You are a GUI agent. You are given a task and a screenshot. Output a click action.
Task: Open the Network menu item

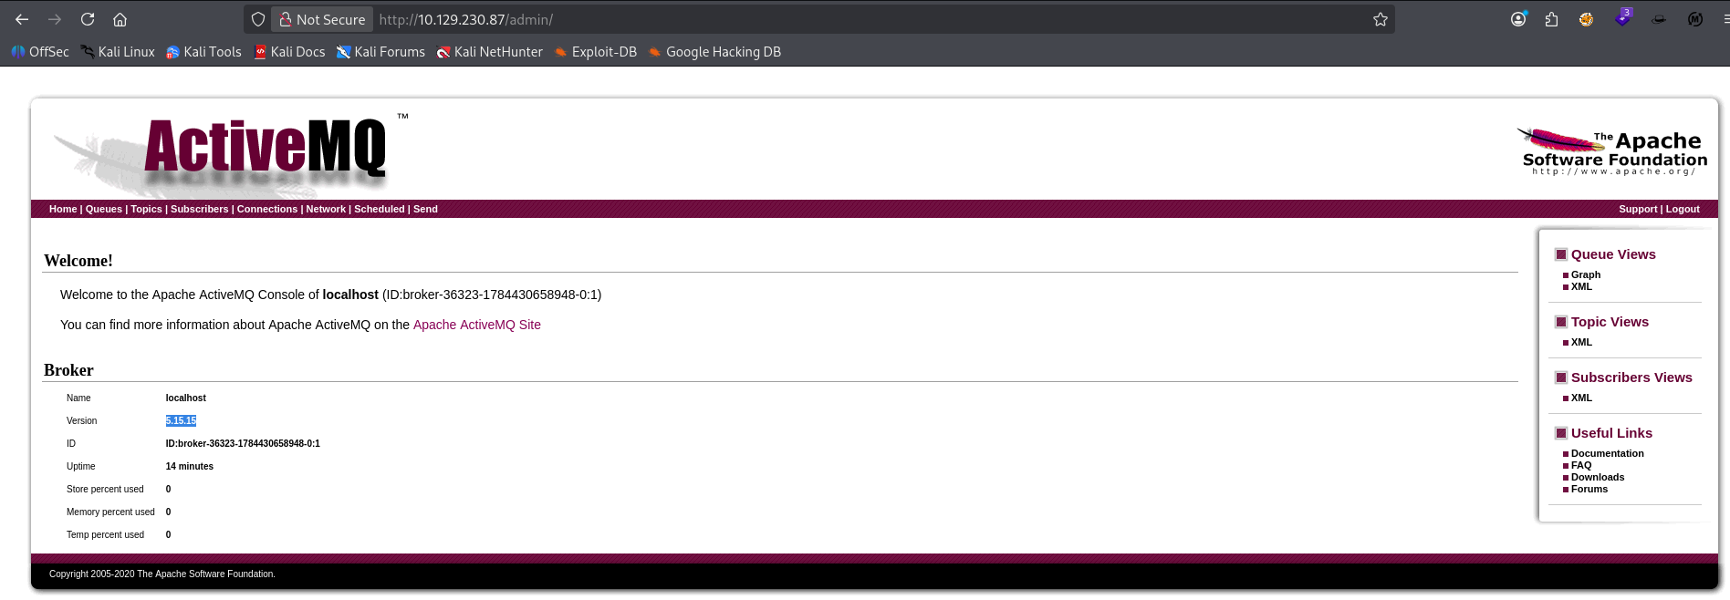[x=326, y=209]
